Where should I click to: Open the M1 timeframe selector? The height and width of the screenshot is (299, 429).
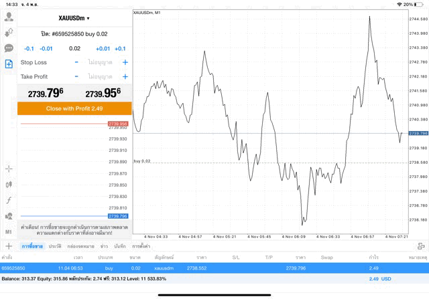click(x=9, y=231)
